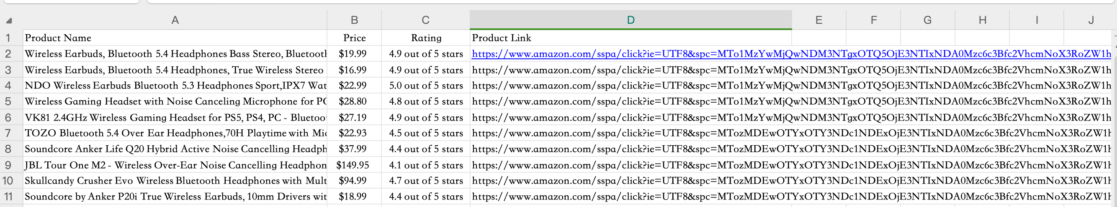Click the Rating header cell
Image resolution: width=1117 pixels, height=207 pixels.
[x=425, y=38]
